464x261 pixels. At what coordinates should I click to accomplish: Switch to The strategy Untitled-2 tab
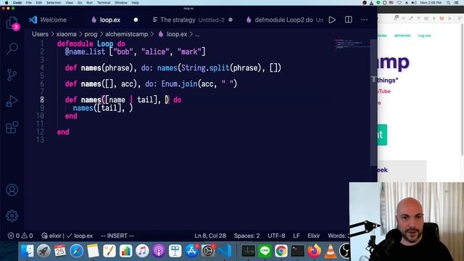188,20
